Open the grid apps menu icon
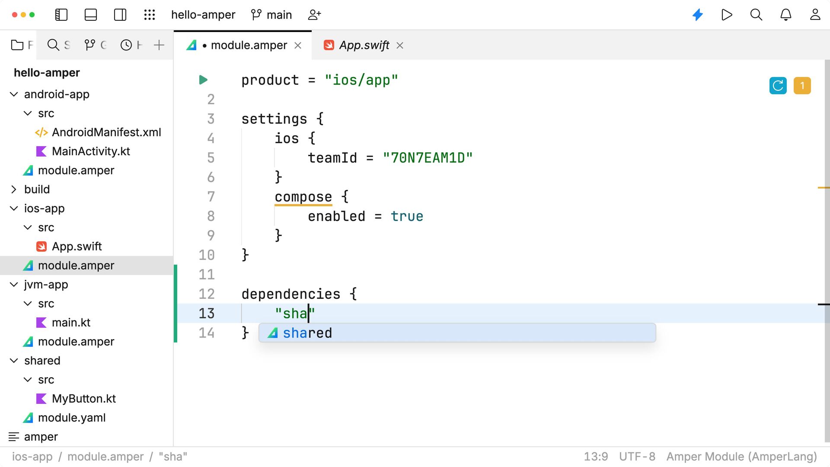The width and height of the screenshot is (830, 467). 150,15
